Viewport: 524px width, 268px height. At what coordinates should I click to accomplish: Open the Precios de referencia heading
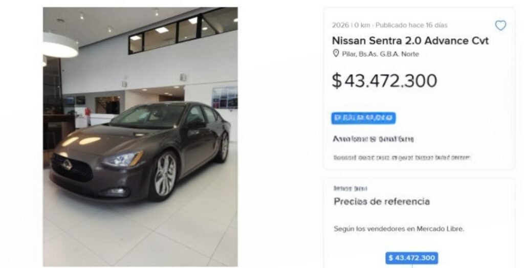(382, 202)
